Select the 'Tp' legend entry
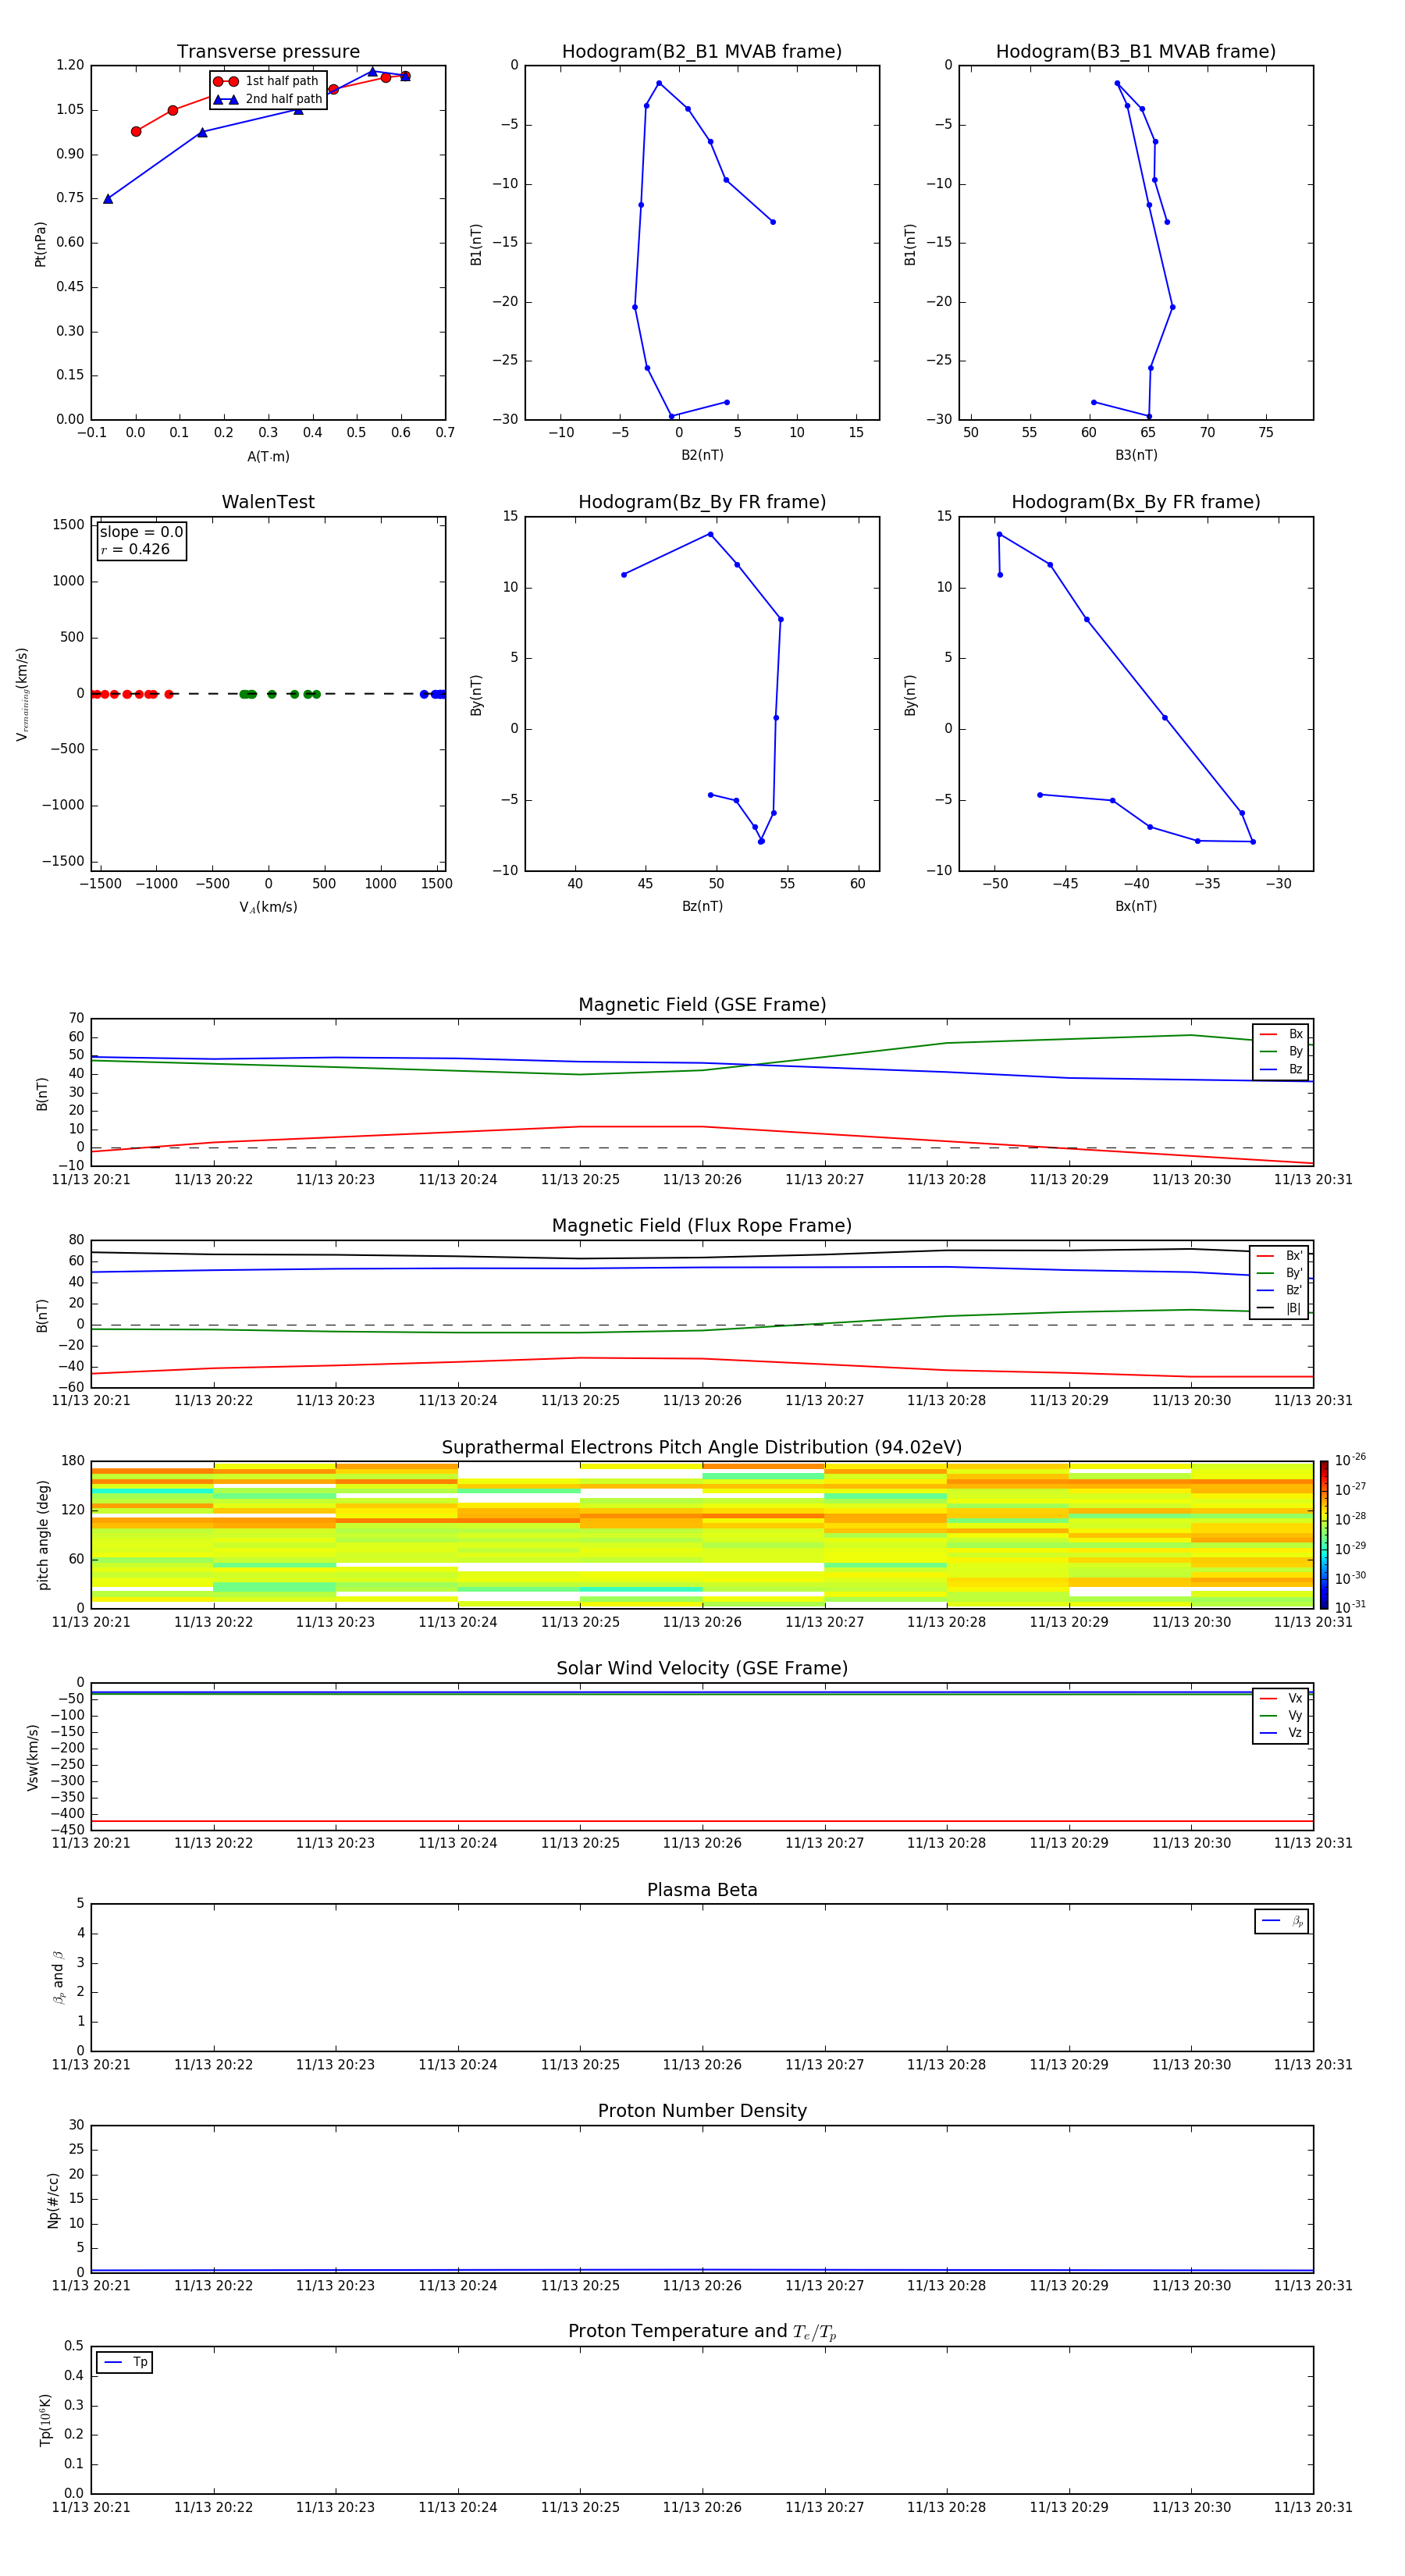1405x2576 pixels. point(125,2362)
